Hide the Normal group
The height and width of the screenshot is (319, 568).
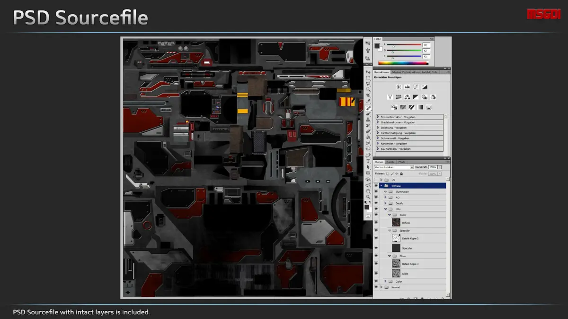(376, 287)
